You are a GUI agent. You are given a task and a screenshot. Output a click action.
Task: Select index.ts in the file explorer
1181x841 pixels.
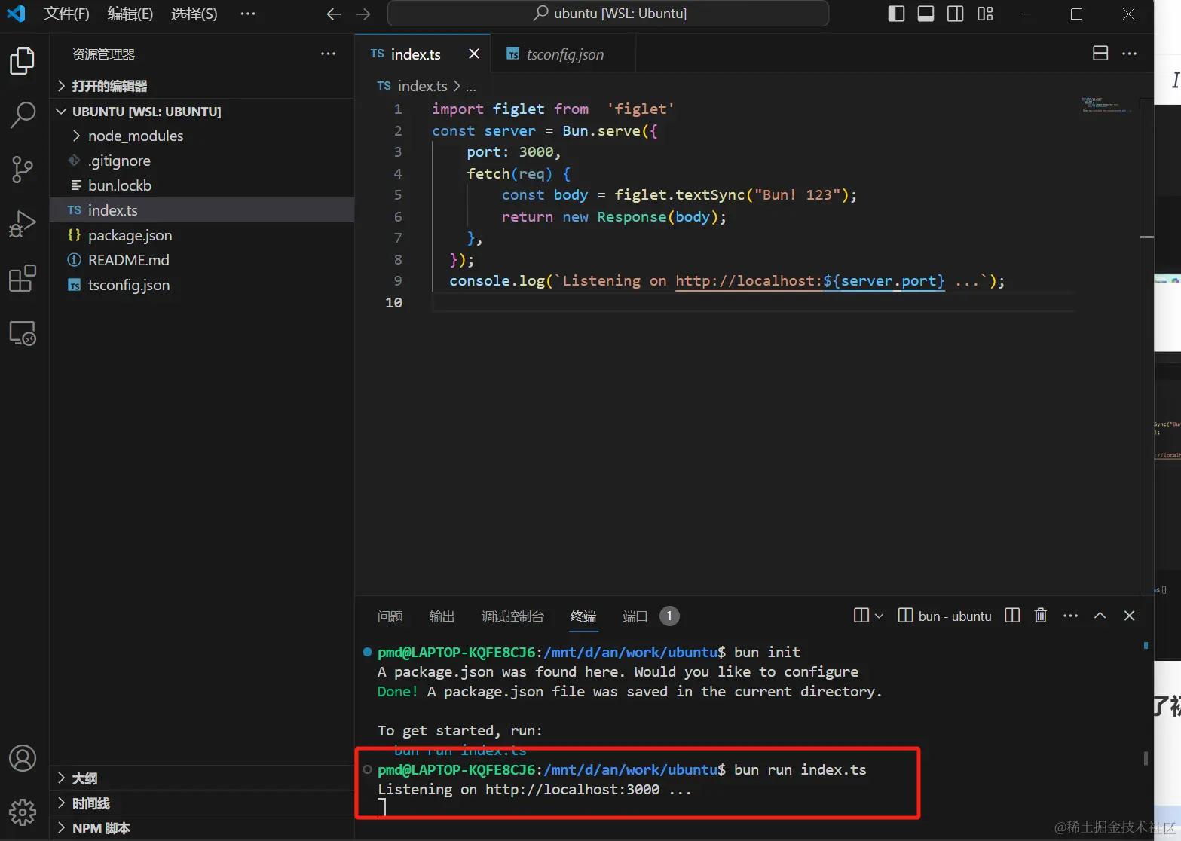202,210
